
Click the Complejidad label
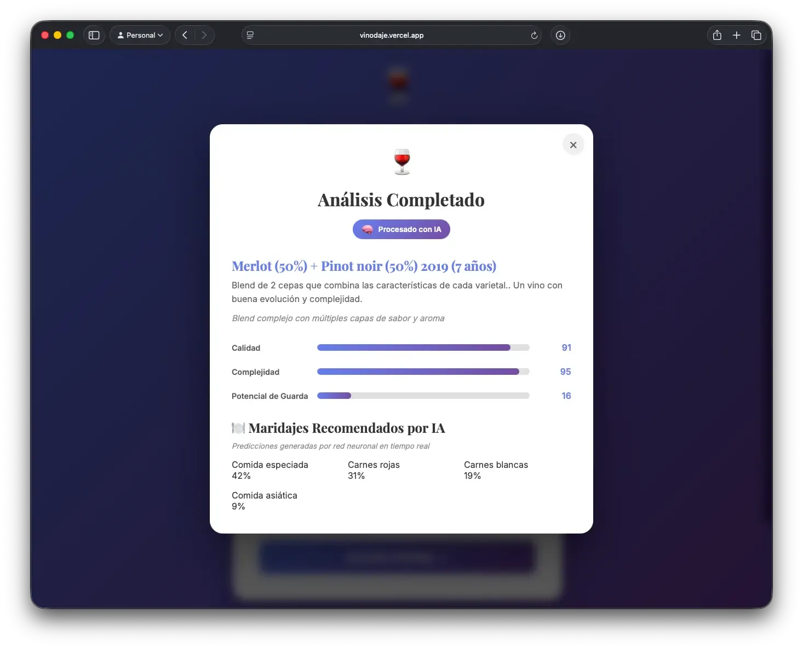tap(255, 372)
